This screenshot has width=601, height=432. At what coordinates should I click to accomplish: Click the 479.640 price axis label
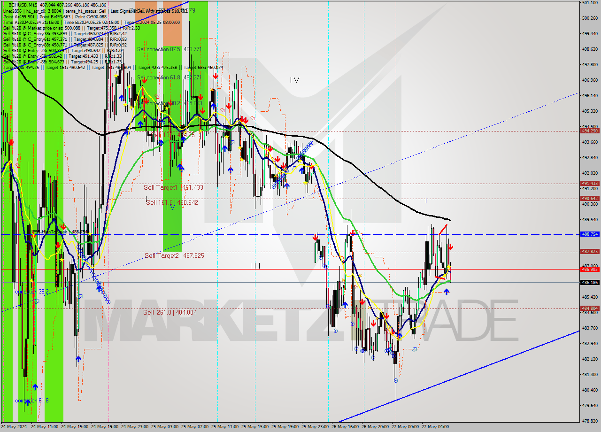(x=590, y=405)
